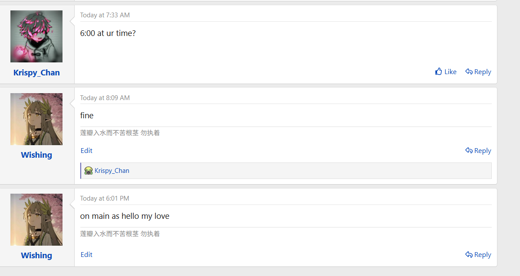
Task: Click the Reply text on the 'fine' post
Action: tap(483, 151)
